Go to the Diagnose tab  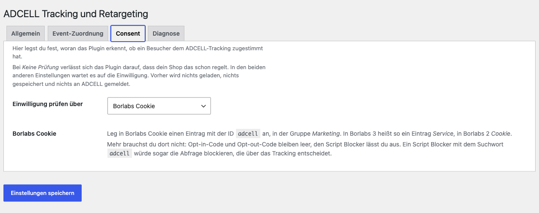point(166,33)
